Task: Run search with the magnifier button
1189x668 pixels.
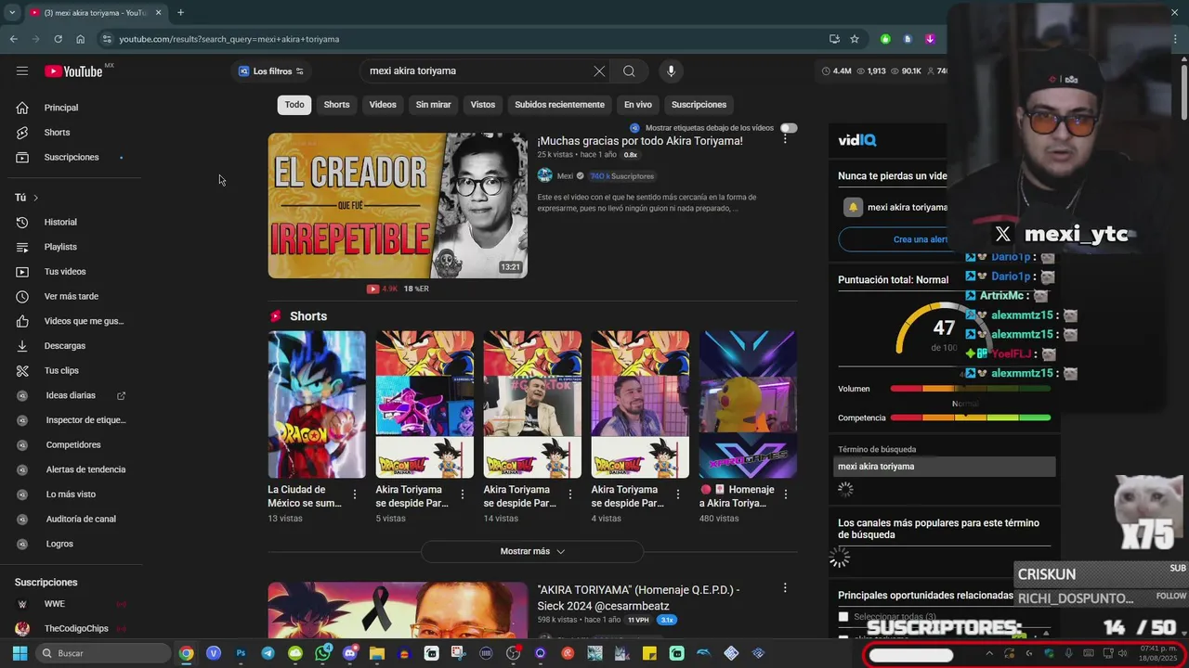Action: (x=629, y=71)
